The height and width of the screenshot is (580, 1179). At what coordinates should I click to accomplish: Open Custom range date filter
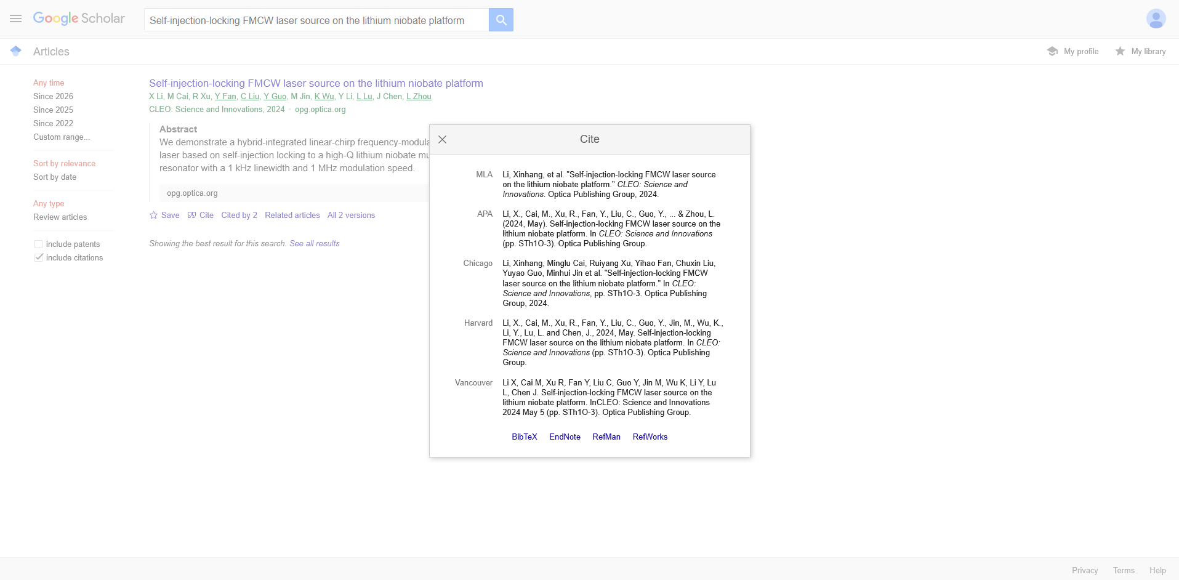(x=62, y=137)
